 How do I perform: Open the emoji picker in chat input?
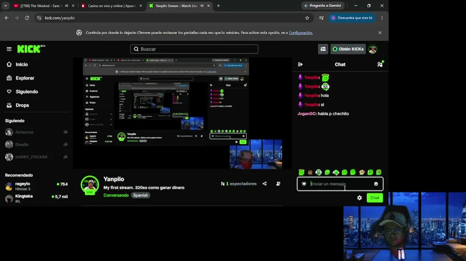376,184
